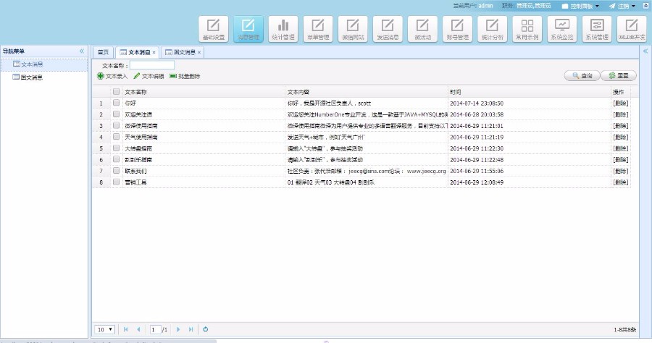Screen dimensions: 652x343
Task: Go to previous page of results
Action: tap(138, 329)
